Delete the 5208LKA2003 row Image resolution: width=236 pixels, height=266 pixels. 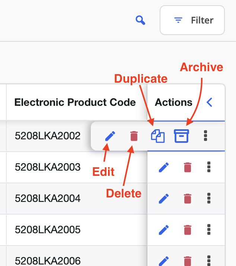point(188,167)
